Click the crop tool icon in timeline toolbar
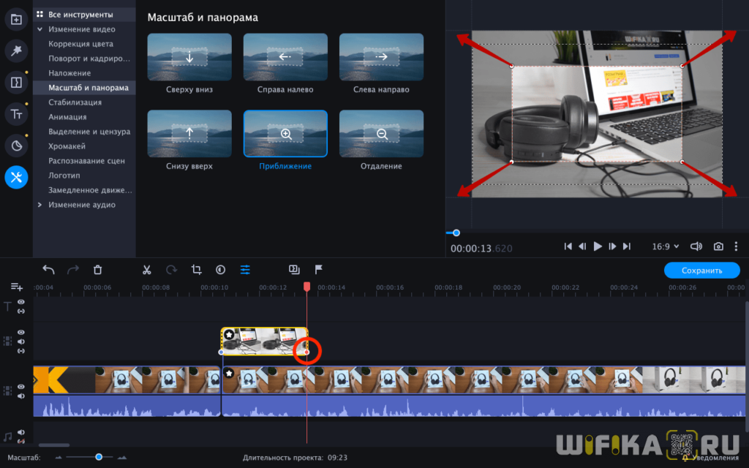Image resolution: width=749 pixels, height=468 pixels. 196,270
